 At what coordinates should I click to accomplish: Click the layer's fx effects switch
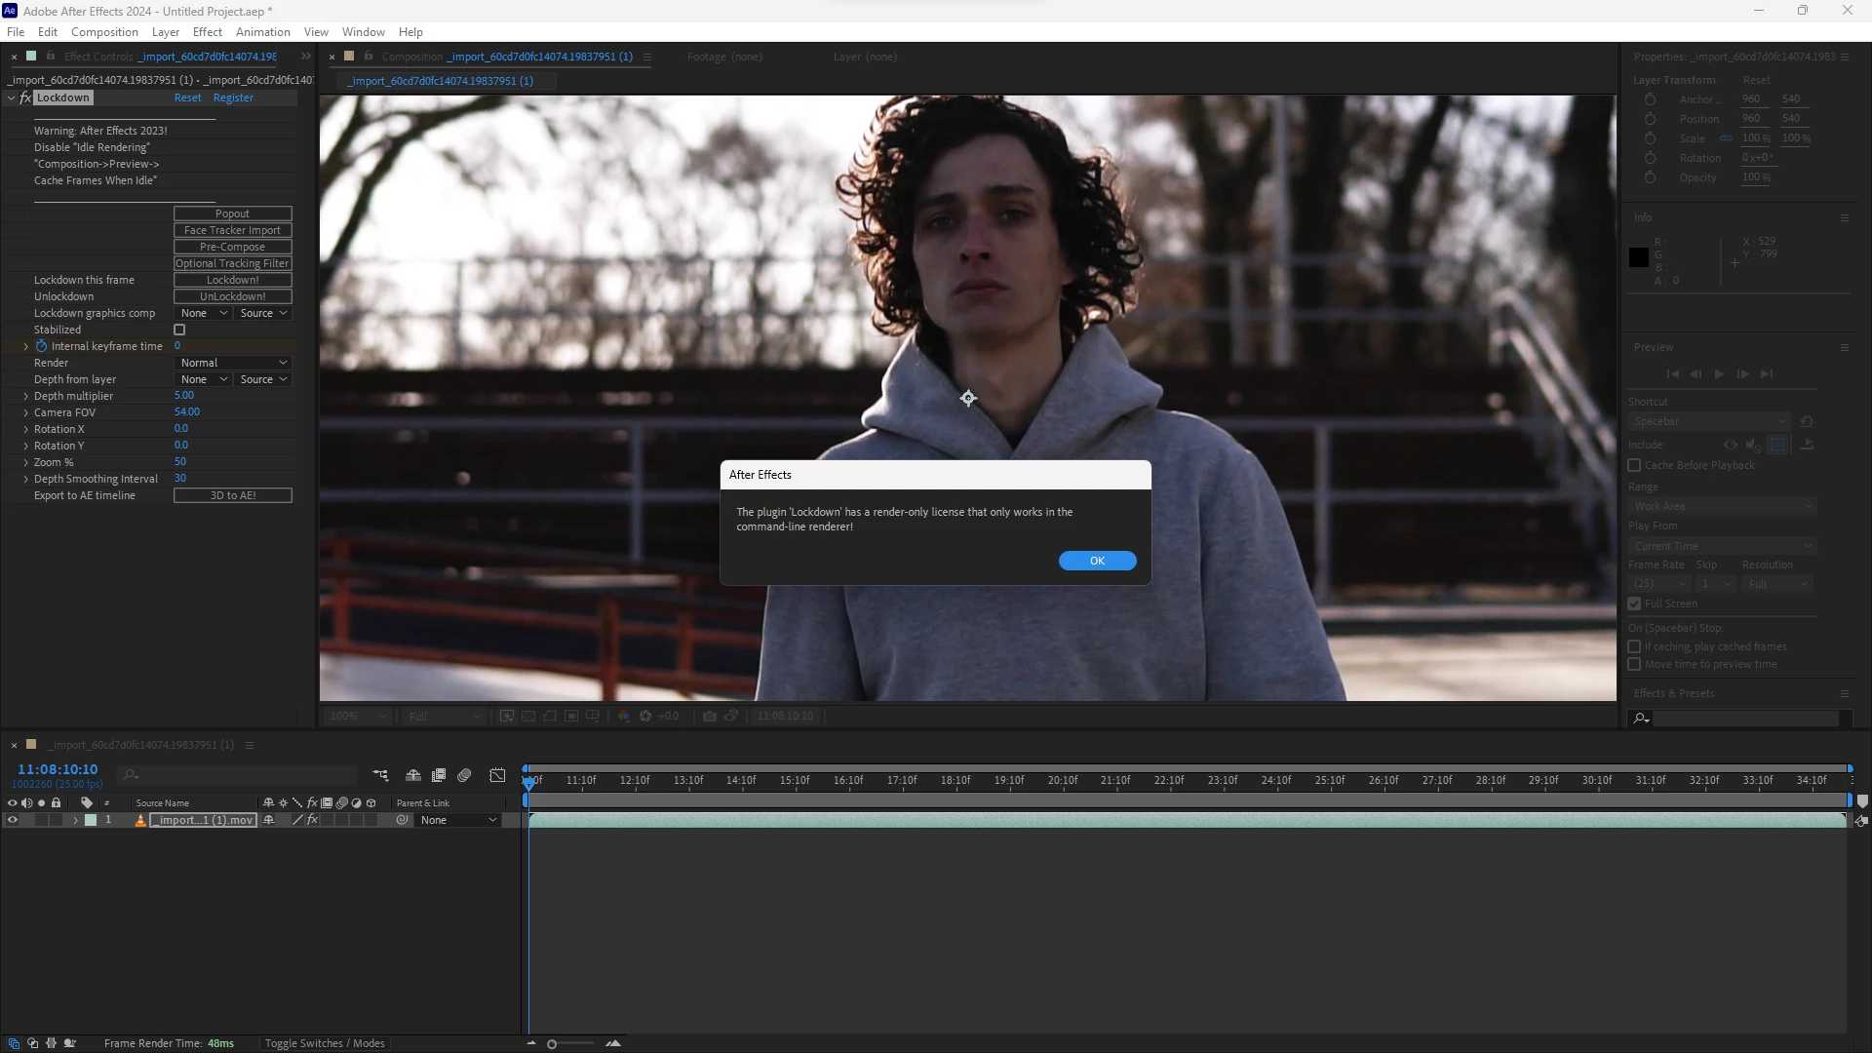pos(313,820)
